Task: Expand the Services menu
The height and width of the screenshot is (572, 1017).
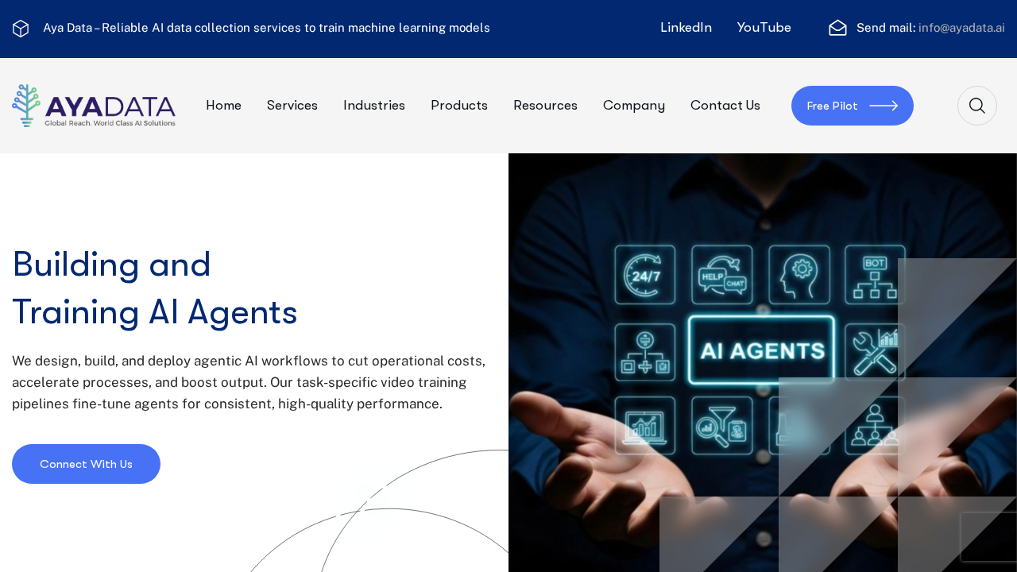Action: [x=292, y=106]
